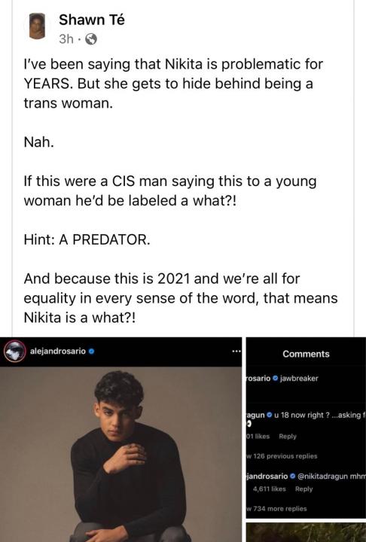Reply to the 4,611 likes comment

coord(303,489)
